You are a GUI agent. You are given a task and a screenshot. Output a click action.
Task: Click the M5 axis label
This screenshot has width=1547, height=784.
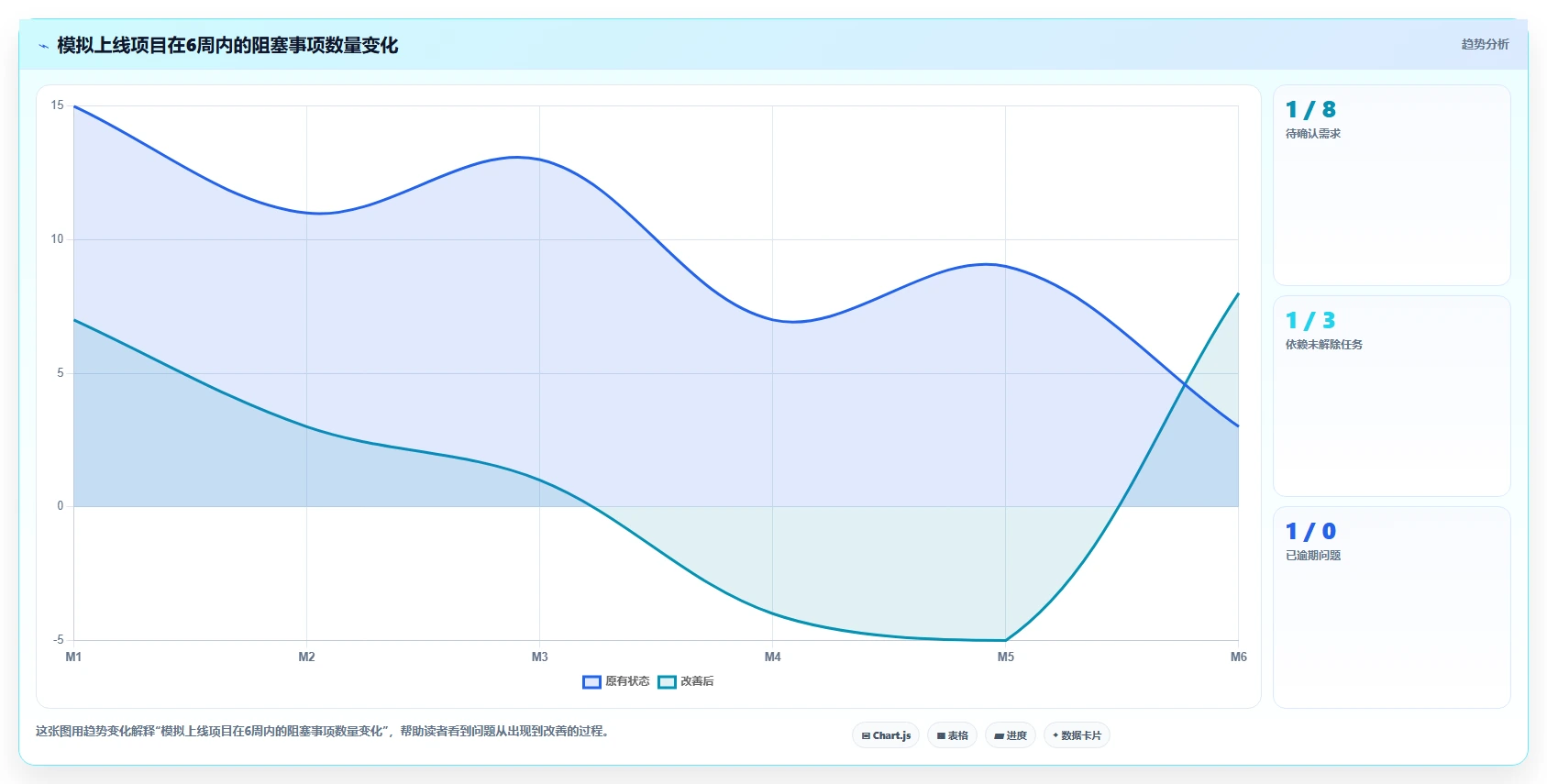click(1006, 657)
